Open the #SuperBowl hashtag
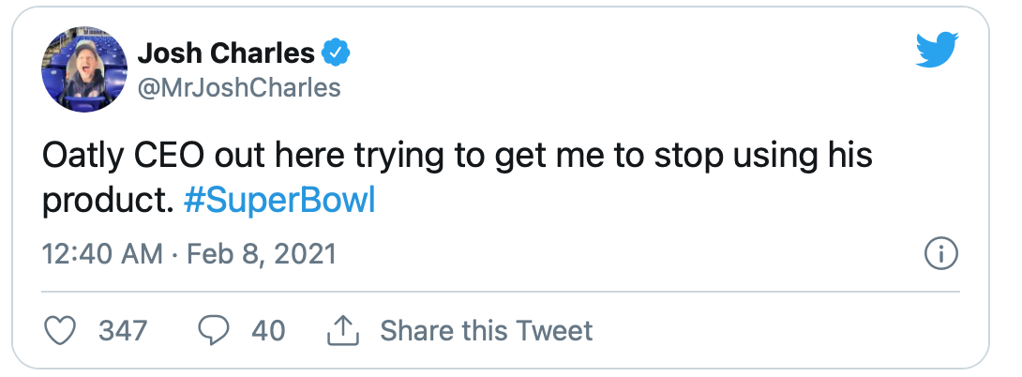 (x=279, y=203)
